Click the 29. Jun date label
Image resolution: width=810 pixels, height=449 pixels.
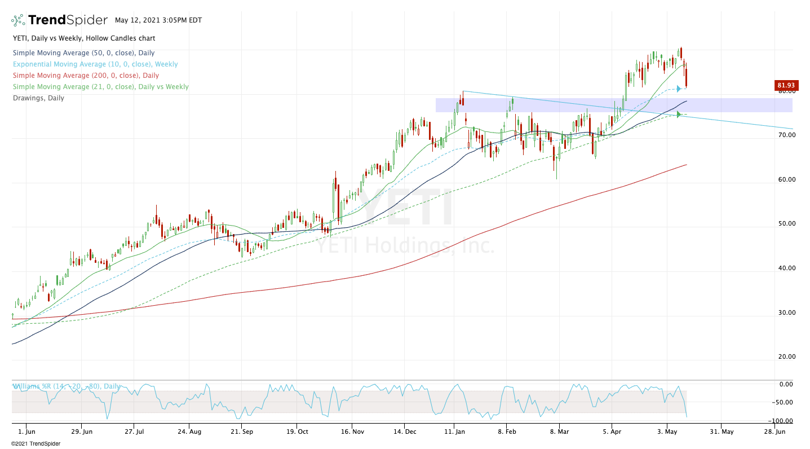(81, 432)
